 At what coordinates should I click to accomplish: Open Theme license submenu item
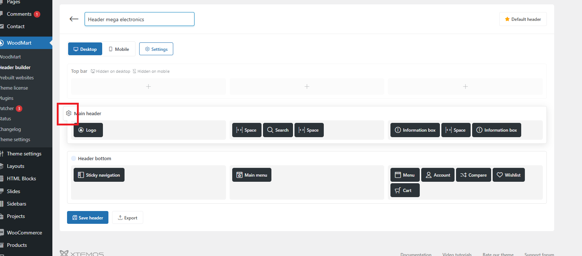click(x=14, y=88)
